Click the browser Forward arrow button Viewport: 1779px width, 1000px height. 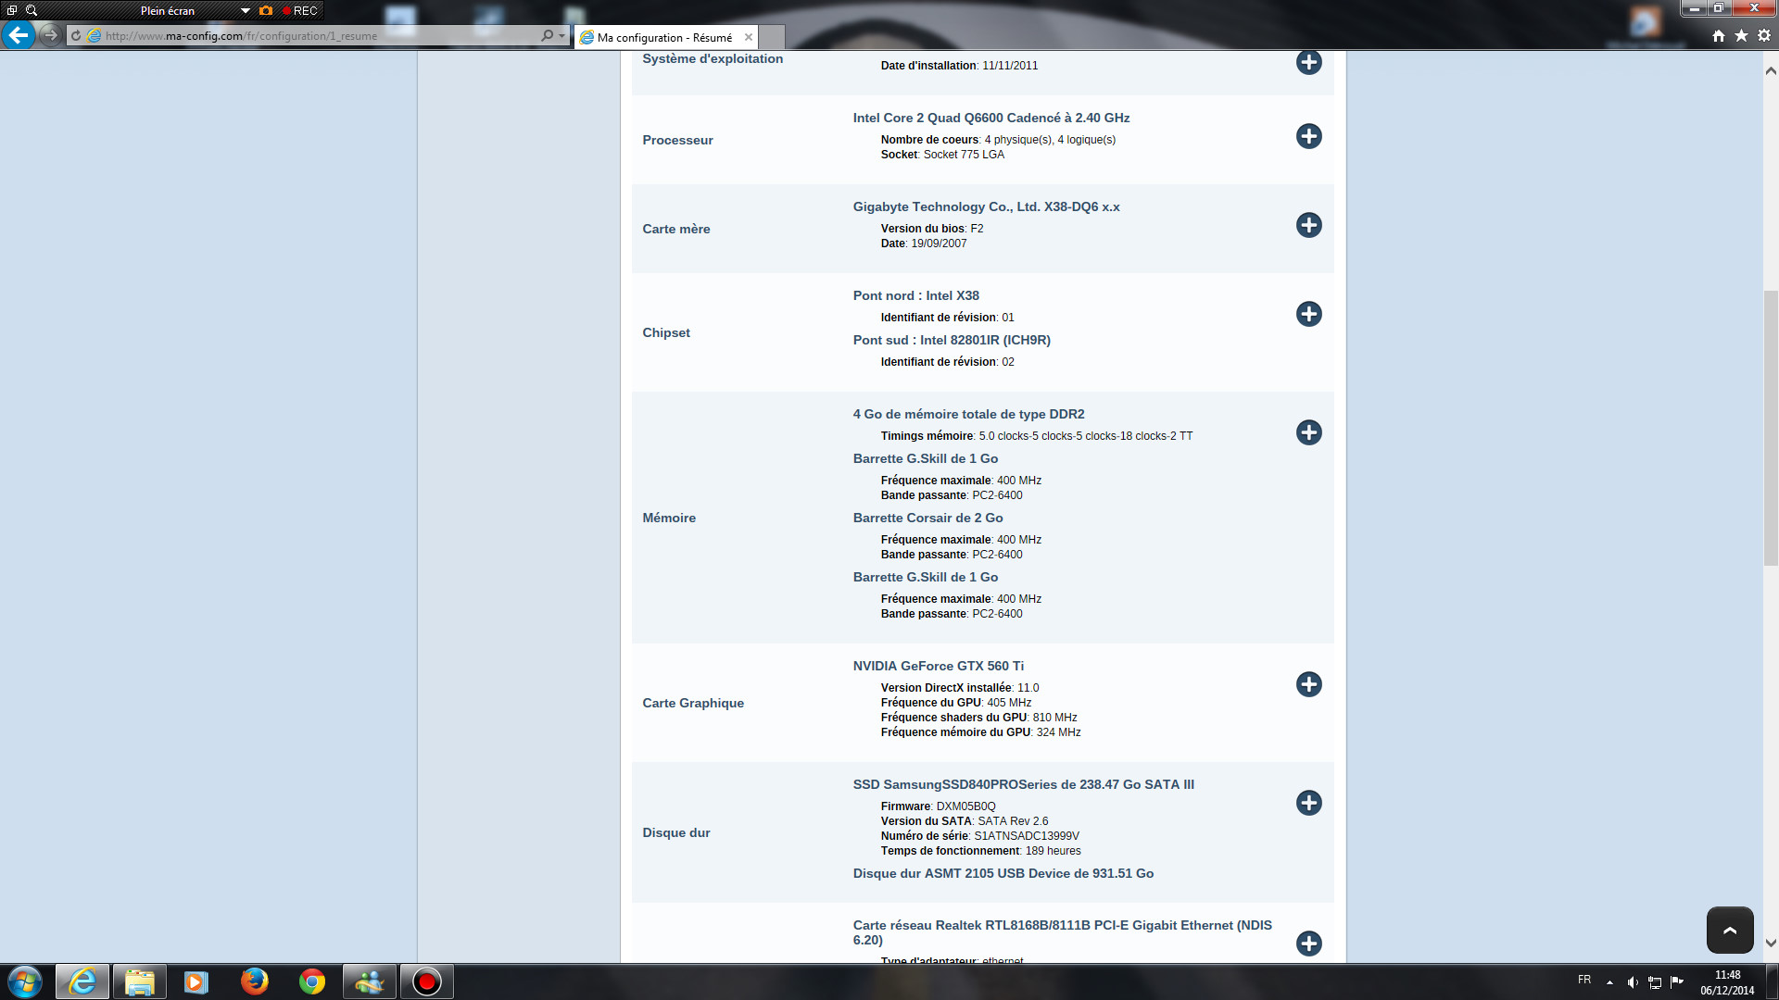tap(50, 35)
